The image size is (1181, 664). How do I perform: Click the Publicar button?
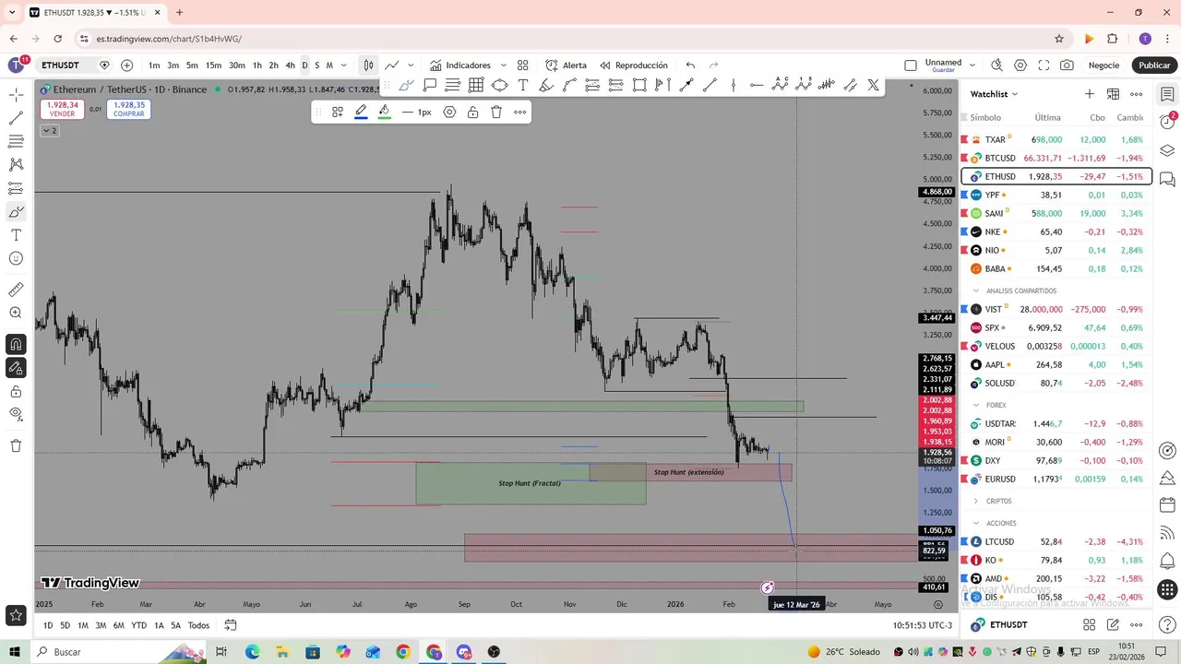pos(1154,65)
